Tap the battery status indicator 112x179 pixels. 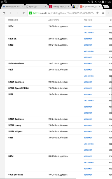(103, 2)
